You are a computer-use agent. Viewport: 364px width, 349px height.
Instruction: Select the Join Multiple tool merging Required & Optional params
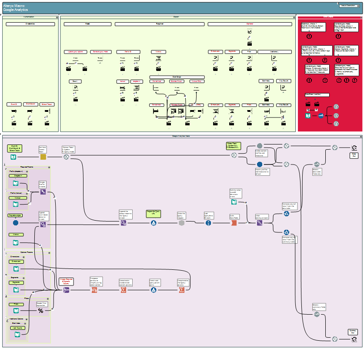click(67, 290)
